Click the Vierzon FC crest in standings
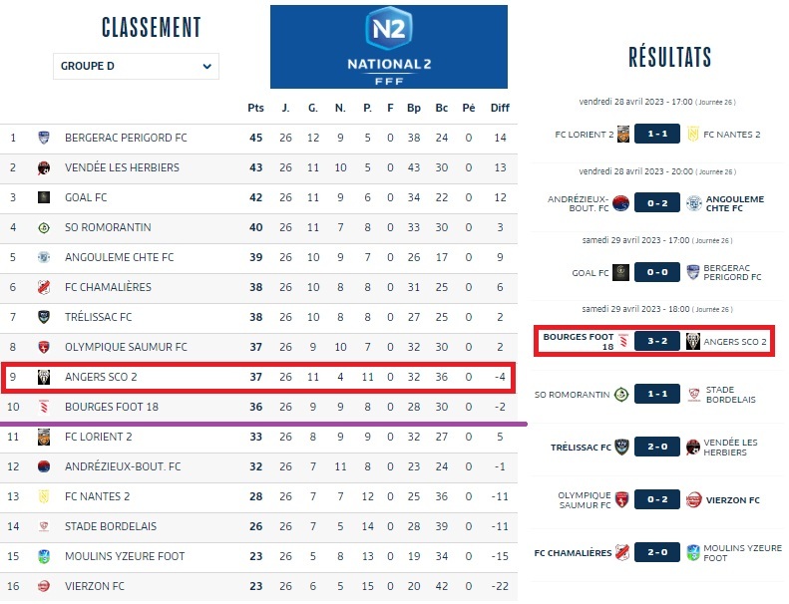 coord(44,586)
